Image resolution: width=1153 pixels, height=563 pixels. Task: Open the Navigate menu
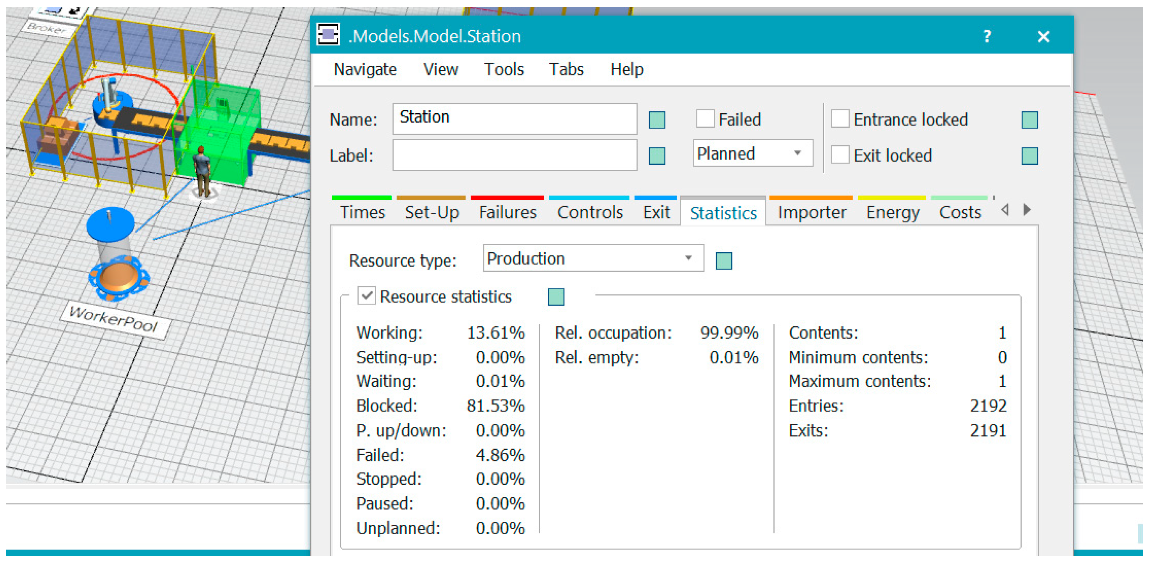pos(365,69)
